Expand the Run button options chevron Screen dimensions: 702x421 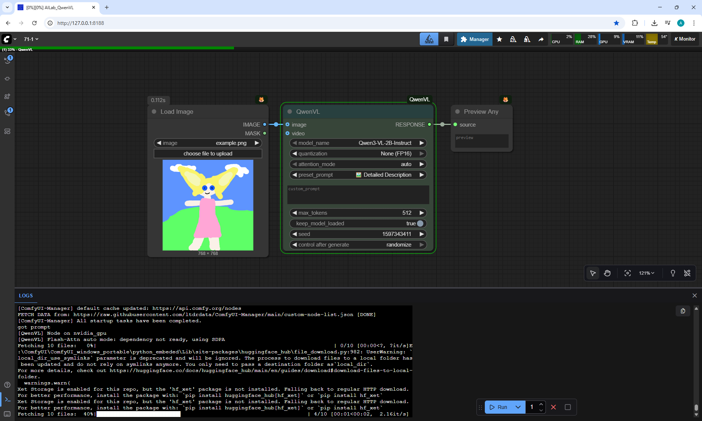point(518,407)
